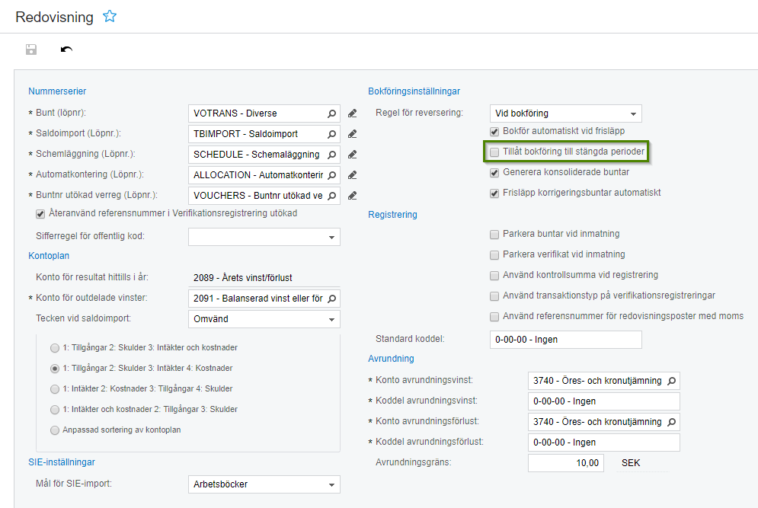Edit Bunt number series pencil icon
758x508 pixels.
[x=352, y=113]
